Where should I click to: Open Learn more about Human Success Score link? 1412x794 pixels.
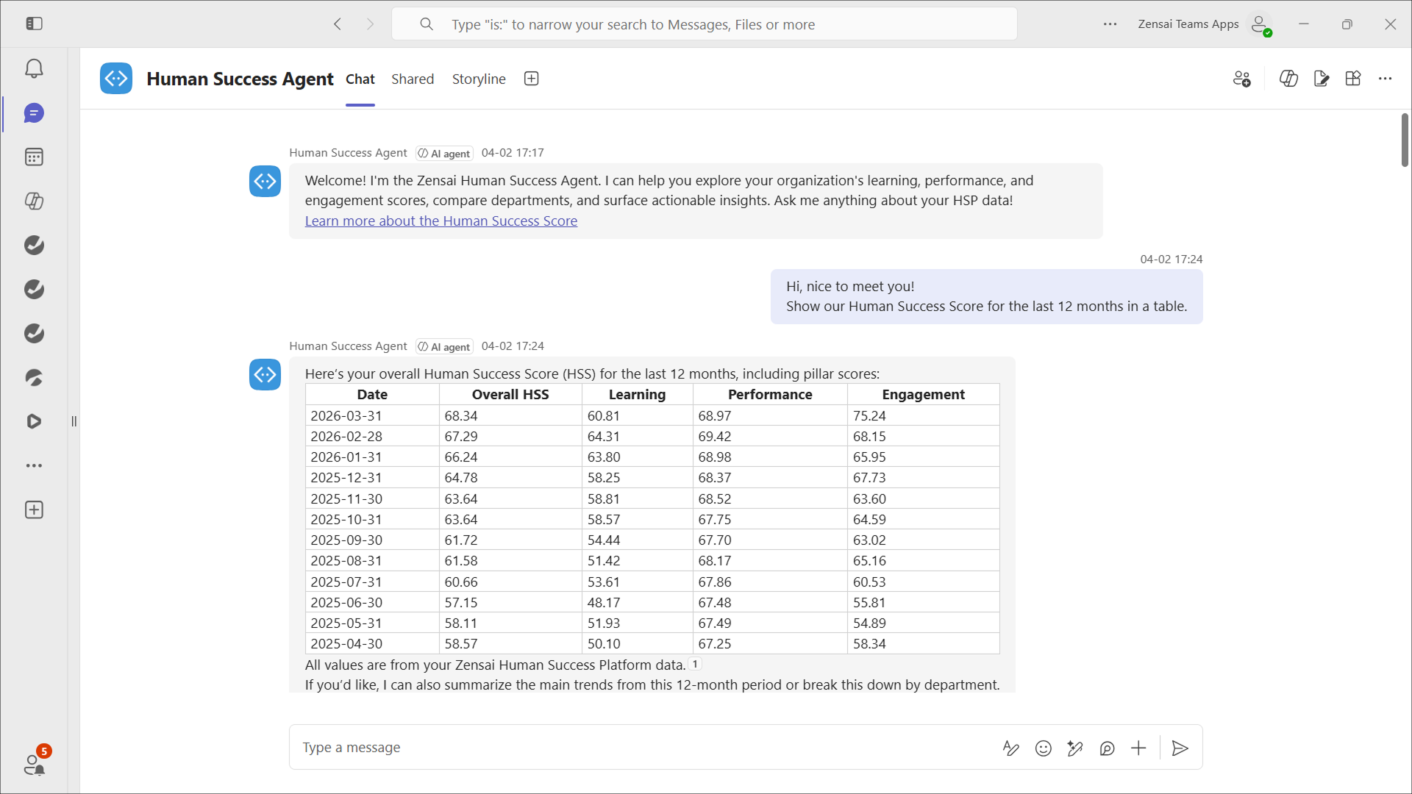[441, 221]
